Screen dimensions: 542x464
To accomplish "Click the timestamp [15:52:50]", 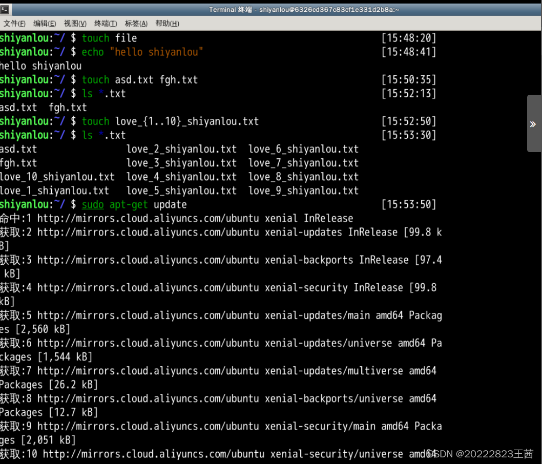I will point(409,121).
